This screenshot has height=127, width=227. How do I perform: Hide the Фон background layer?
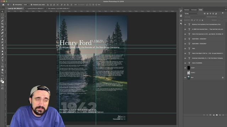tap(185, 78)
